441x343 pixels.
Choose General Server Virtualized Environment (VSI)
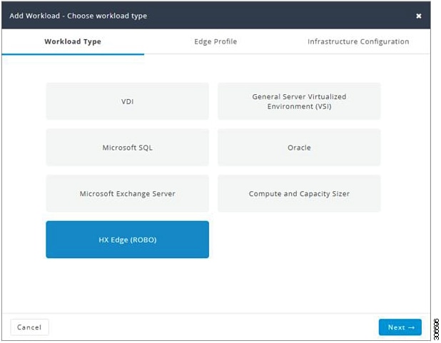pos(299,101)
